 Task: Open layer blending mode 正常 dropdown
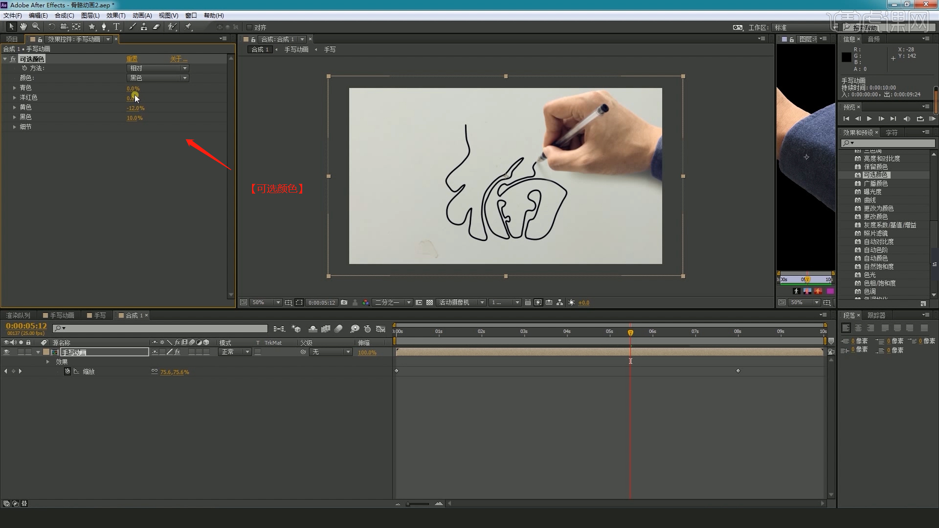[235, 352]
